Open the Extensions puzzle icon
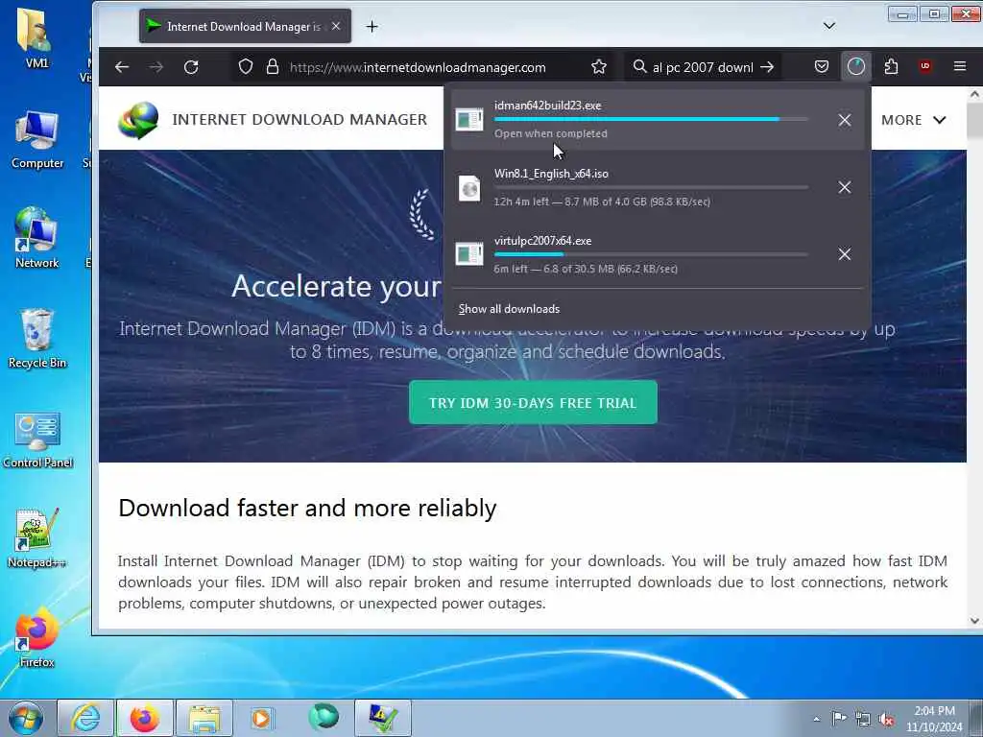 pyautogui.click(x=891, y=66)
